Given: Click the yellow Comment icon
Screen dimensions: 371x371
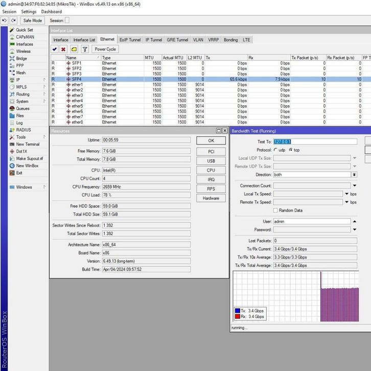Looking at the screenshot, I should [x=74, y=49].
